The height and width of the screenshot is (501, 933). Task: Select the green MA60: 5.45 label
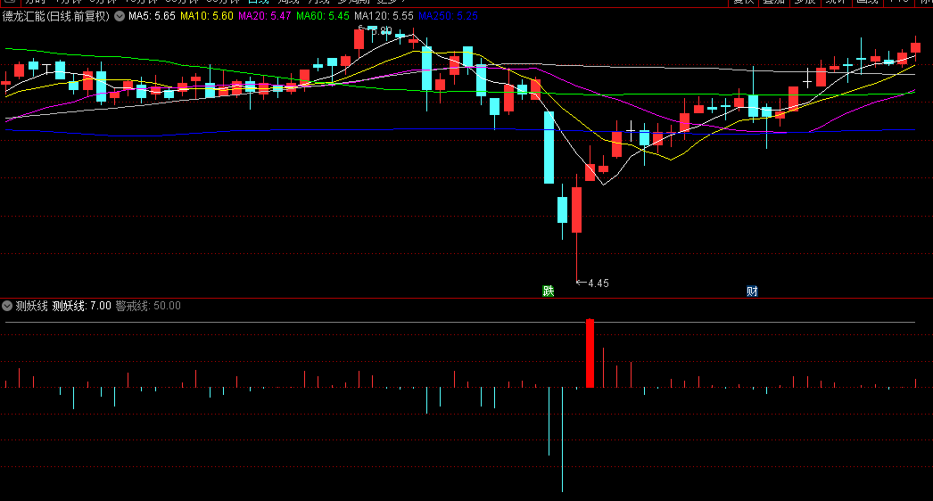pyautogui.click(x=323, y=16)
